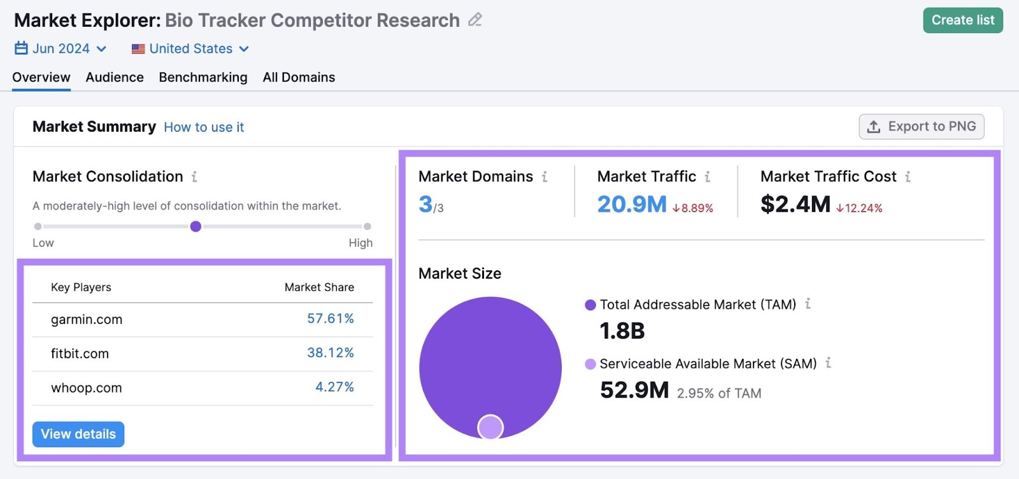Screen dimensions: 1019x479
Task: Switch to the Overview tab
Action: (x=41, y=78)
